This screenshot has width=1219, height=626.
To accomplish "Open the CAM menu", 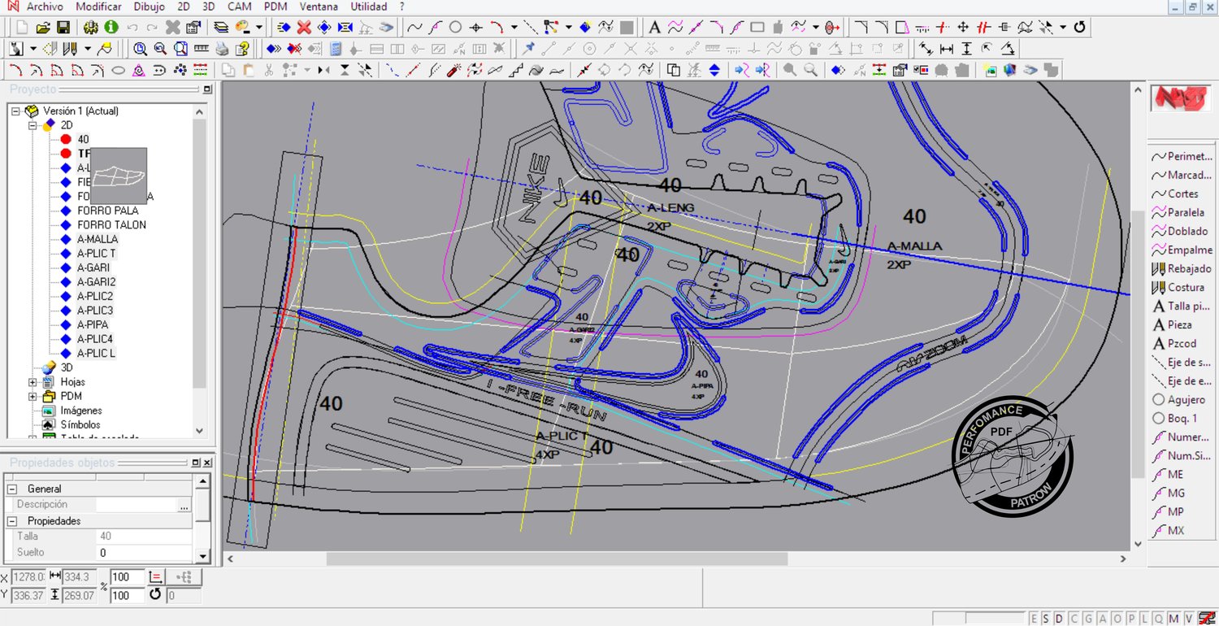I will (x=239, y=7).
